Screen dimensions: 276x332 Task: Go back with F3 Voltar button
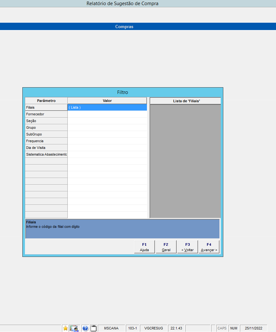pos(188,247)
